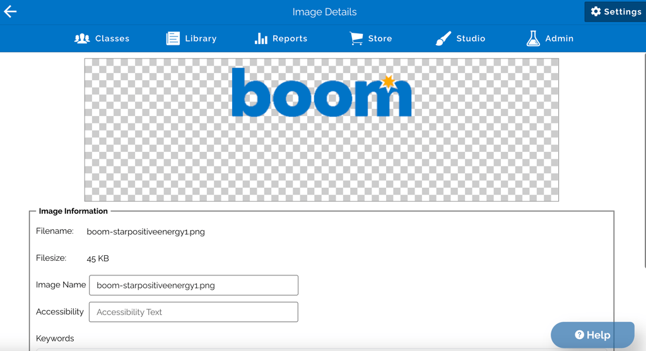Click the bar chart icon beside Reports

(261, 38)
